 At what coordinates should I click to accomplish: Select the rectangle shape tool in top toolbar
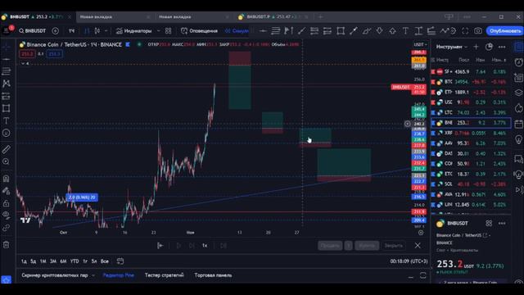click(x=341, y=31)
